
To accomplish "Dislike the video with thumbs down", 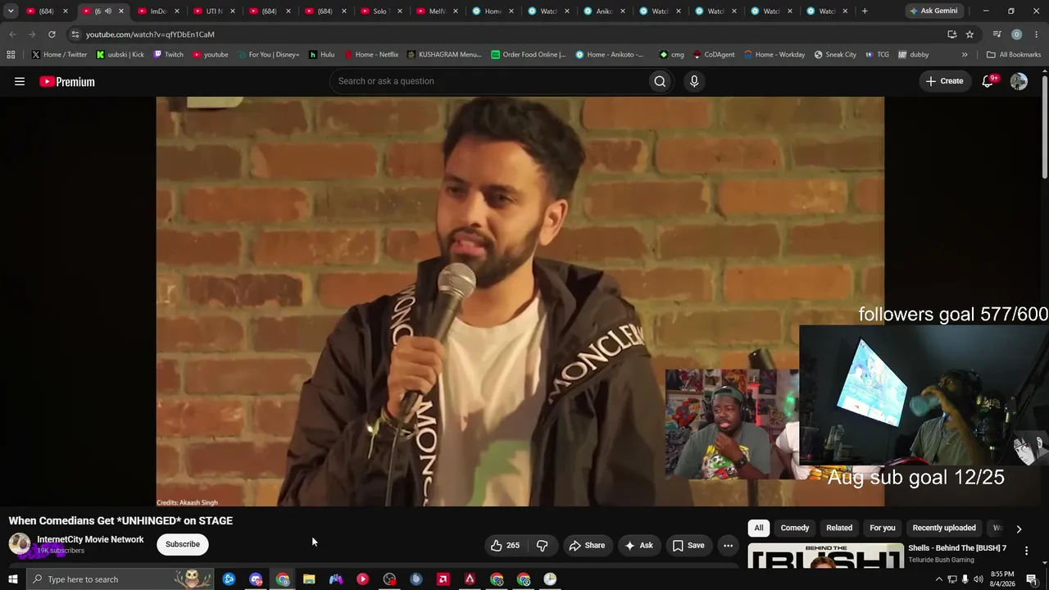I will click(542, 546).
